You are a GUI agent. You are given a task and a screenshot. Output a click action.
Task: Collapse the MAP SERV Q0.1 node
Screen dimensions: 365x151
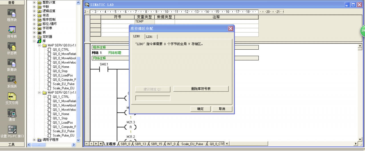tap(39, 92)
